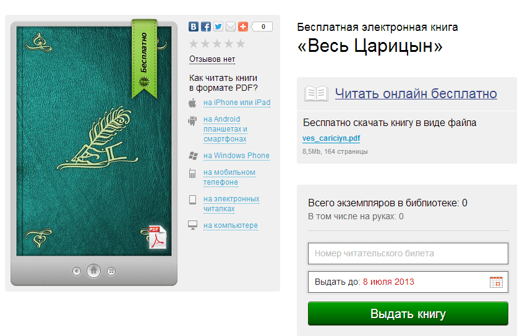Viewport: 517px width, 336px height.
Task: Open the 'на Windows Phone' guide
Action: [x=236, y=156]
